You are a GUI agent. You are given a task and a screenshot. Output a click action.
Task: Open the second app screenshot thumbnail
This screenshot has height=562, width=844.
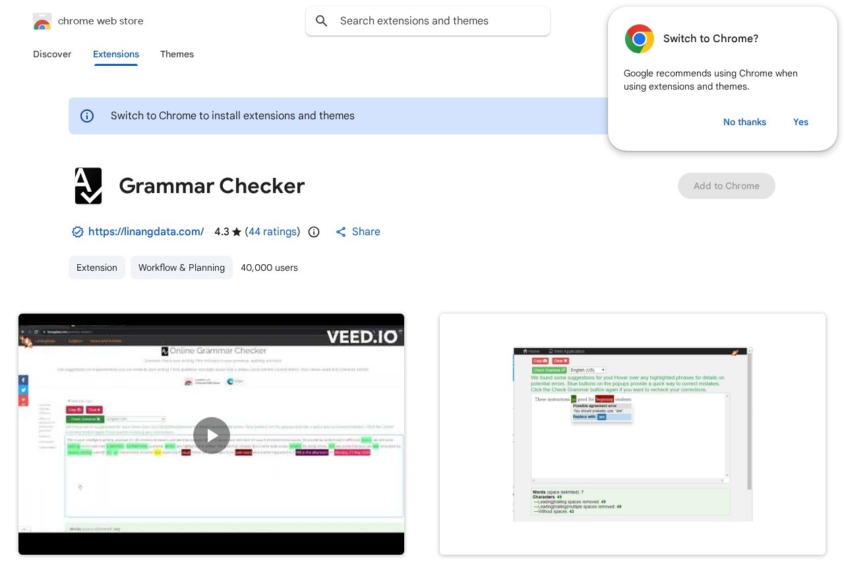[632, 434]
